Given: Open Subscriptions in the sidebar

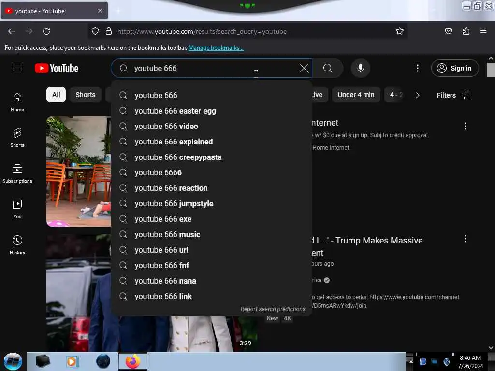Looking at the screenshot, I should point(17,173).
